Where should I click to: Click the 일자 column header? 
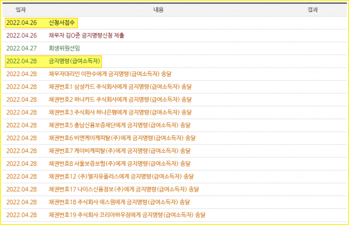[x=20, y=10]
